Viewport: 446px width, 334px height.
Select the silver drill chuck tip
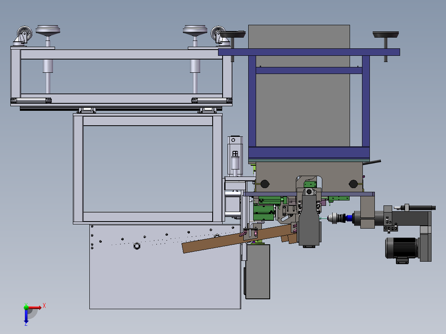(x=331, y=218)
